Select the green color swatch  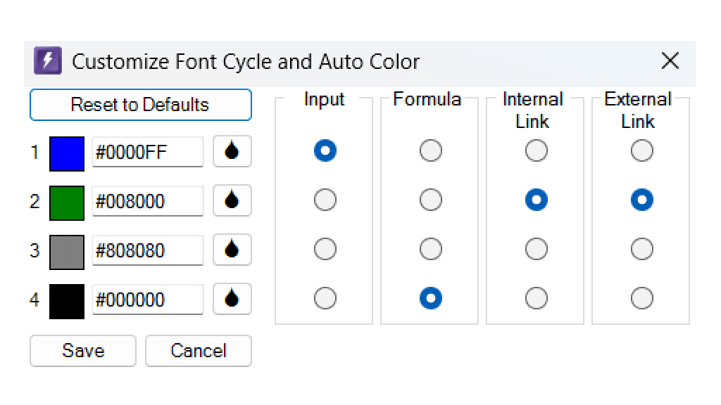coord(66,200)
